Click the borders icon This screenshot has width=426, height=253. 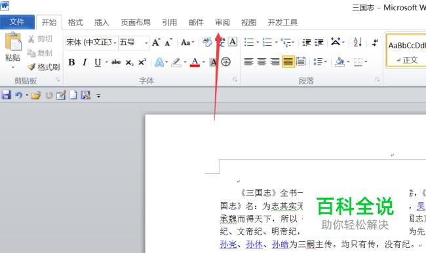point(358,62)
